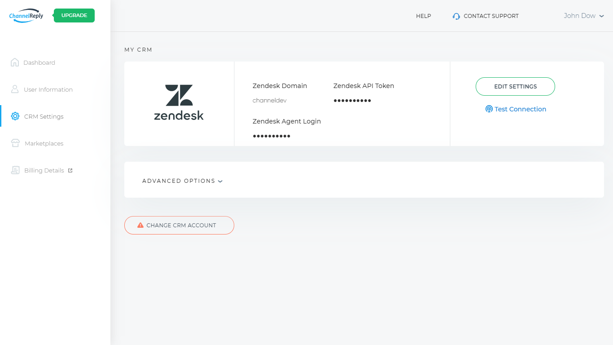The width and height of the screenshot is (613, 345).
Task: Click the 'channeldev' domain value
Action: (270, 100)
